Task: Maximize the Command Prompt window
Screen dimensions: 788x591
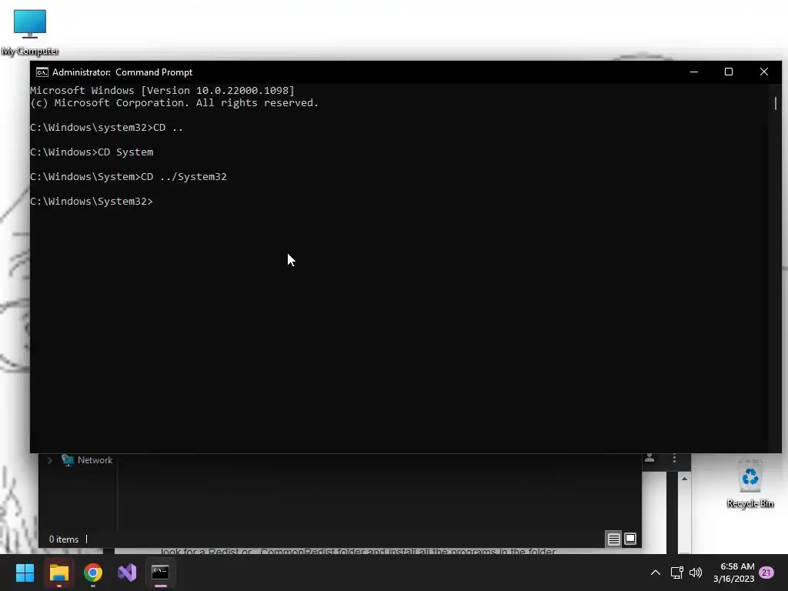Action: pos(729,72)
